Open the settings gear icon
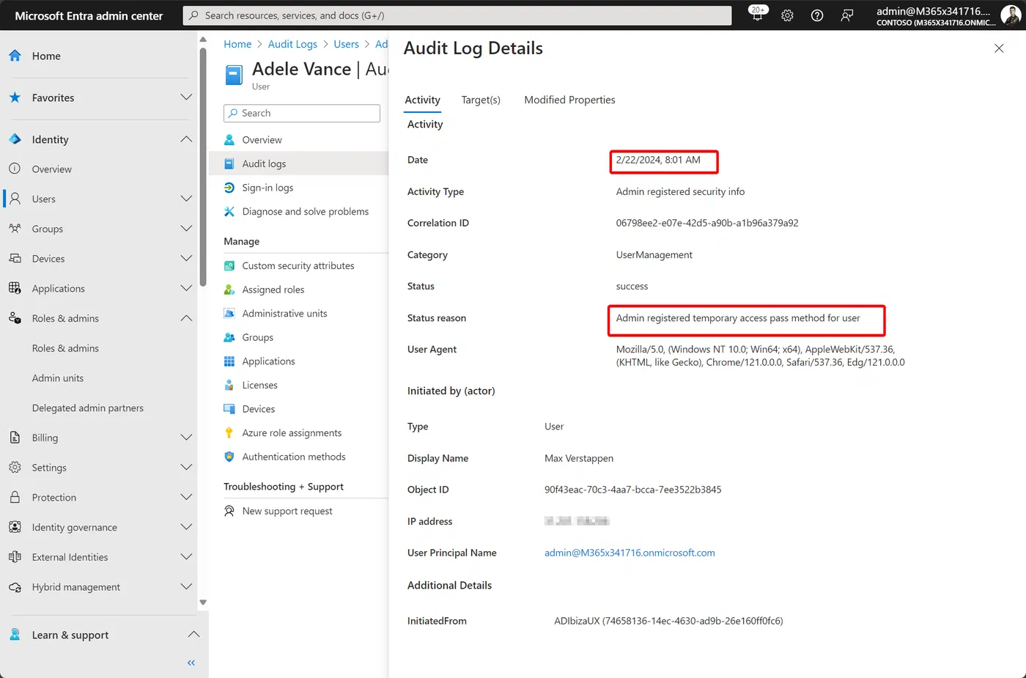Screen dimensions: 1026x678 pyautogui.click(x=787, y=15)
